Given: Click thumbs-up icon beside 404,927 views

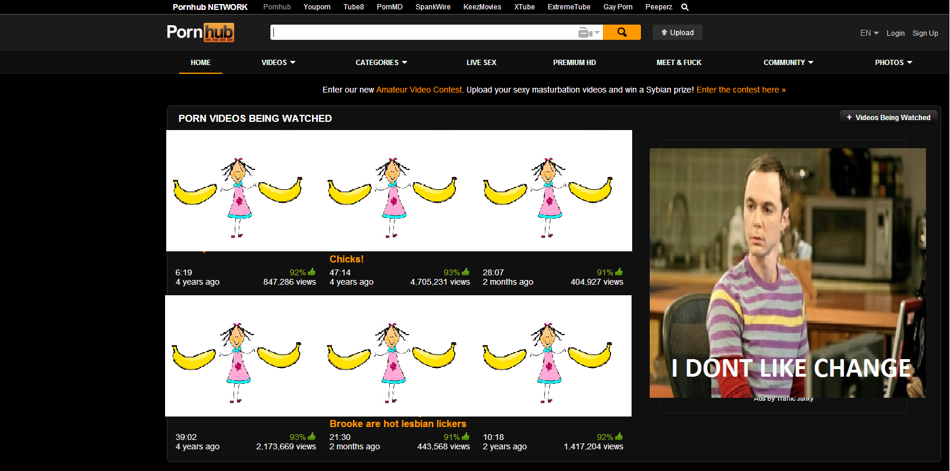Looking at the screenshot, I should pyautogui.click(x=619, y=272).
